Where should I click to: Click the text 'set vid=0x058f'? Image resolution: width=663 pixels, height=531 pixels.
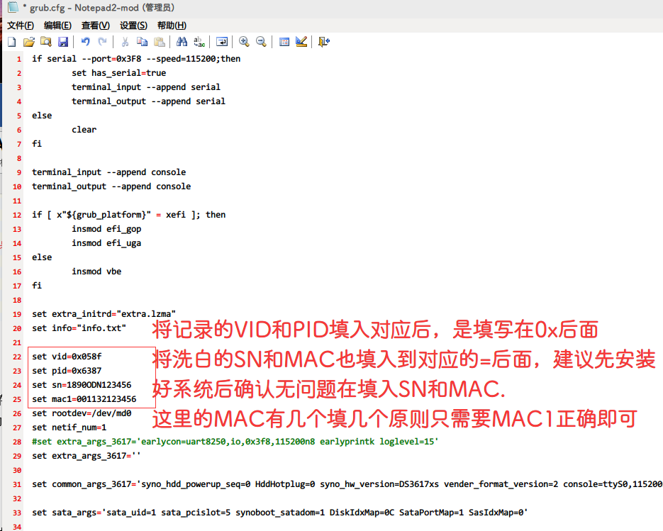[67, 357]
